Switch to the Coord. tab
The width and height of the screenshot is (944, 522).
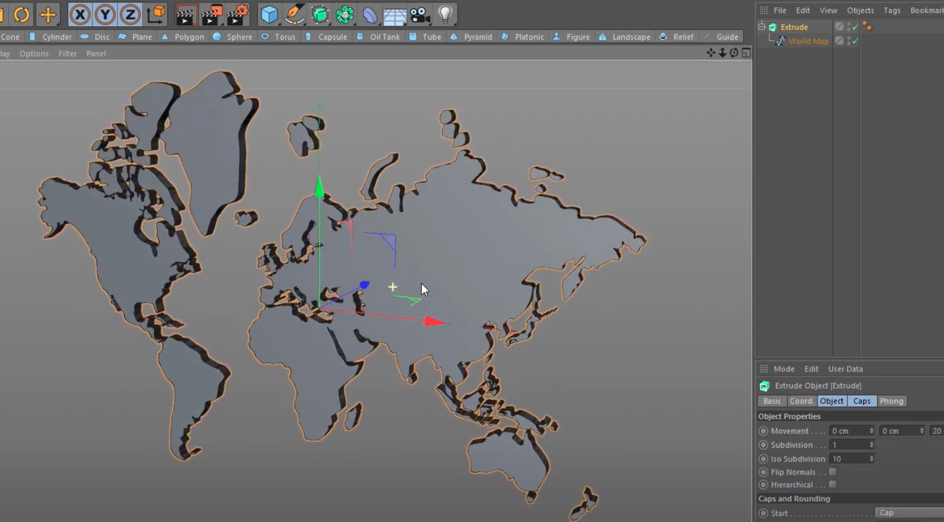pyautogui.click(x=802, y=401)
